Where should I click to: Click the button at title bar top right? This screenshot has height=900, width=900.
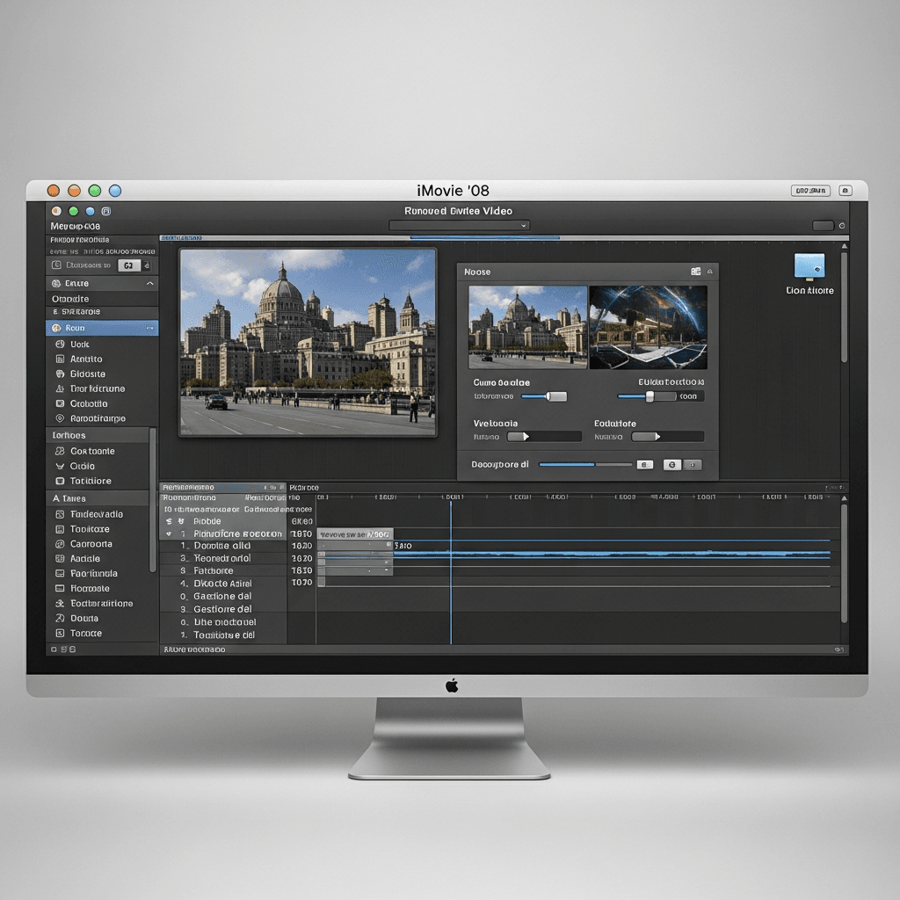(809, 191)
